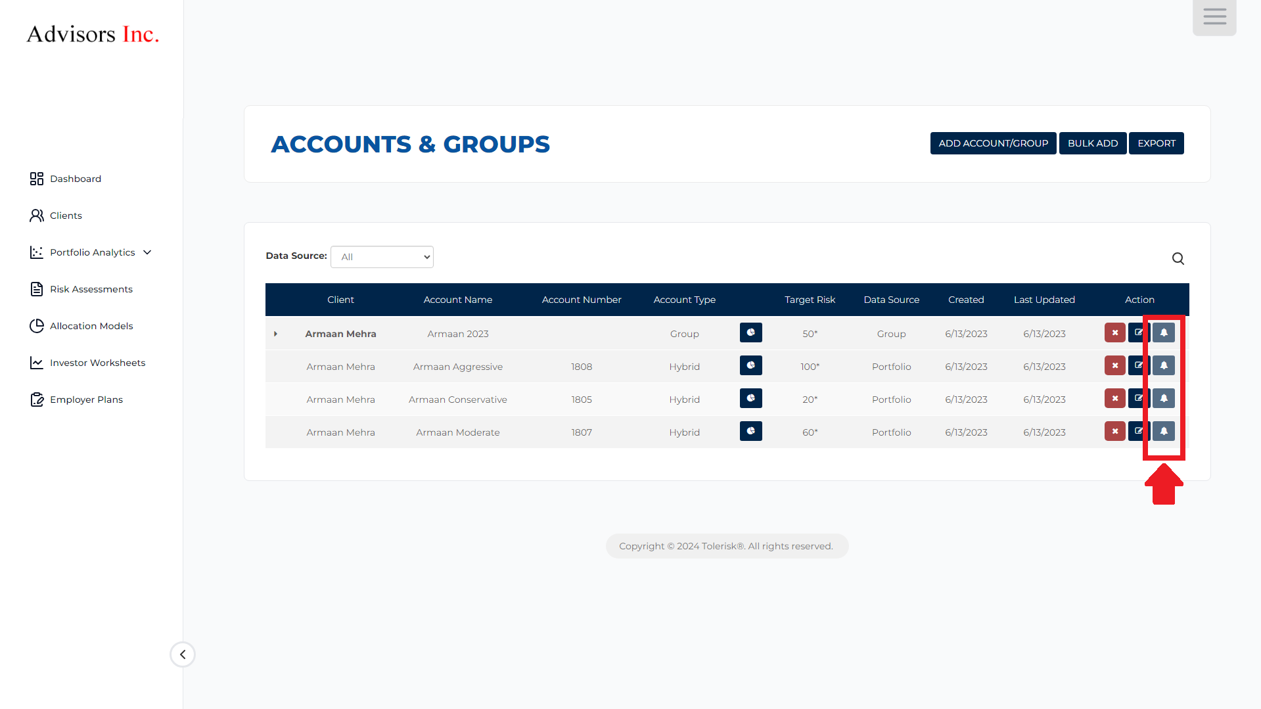Open pie chart for Armaan Moderate account
Screen dimensions: 1261x709
(x=750, y=432)
